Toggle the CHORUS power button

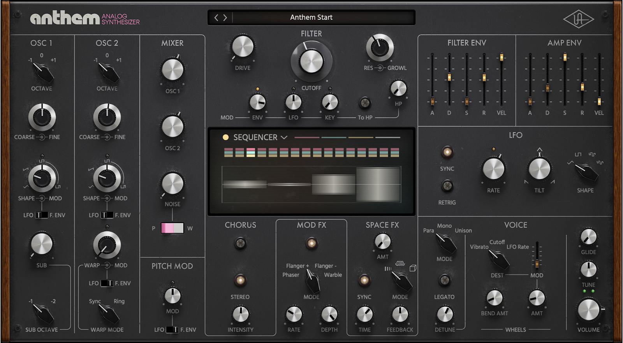240,243
